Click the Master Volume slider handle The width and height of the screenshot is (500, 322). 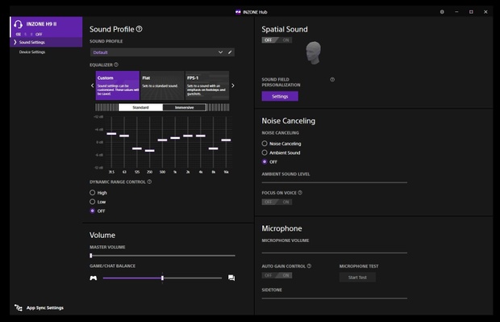click(x=91, y=256)
